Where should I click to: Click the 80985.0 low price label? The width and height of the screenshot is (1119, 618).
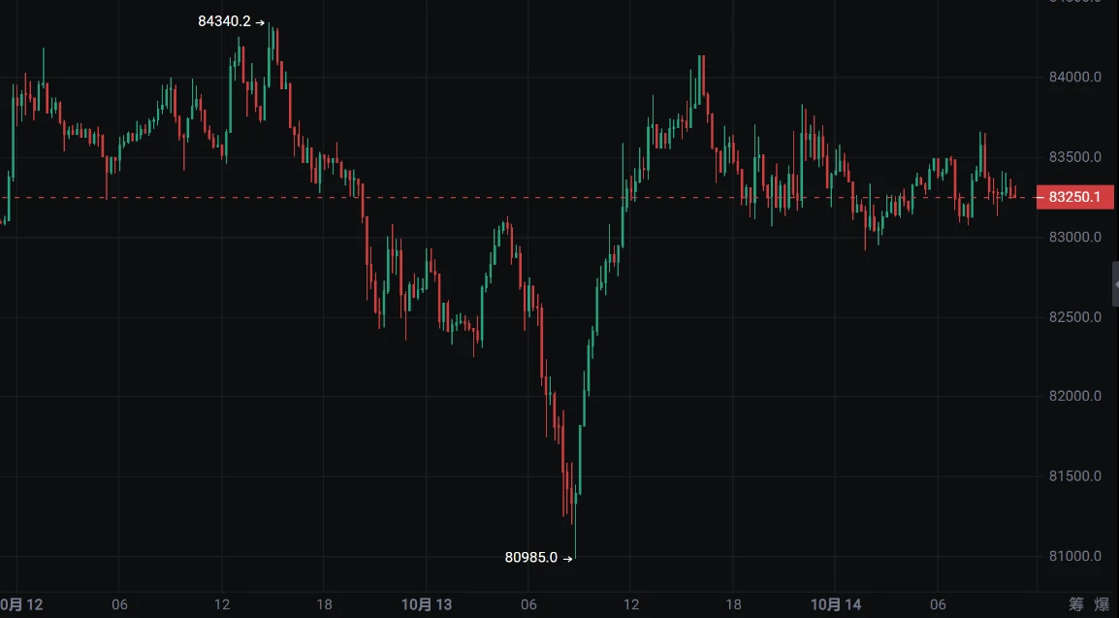click(531, 557)
